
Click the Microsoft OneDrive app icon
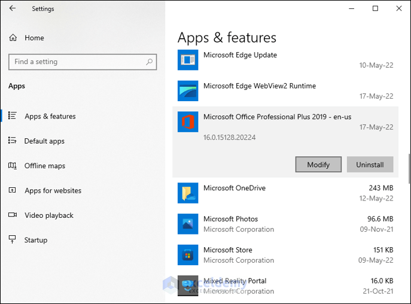188,193
